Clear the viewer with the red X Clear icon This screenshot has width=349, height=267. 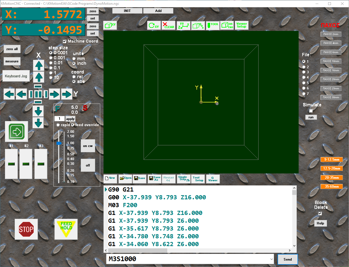click(169, 25)
